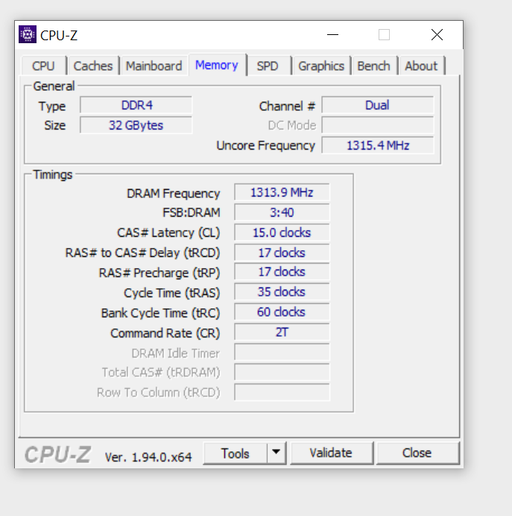Click the empty DRAM Idle Timer field
The image size is (512, 516).
[282, 352]
